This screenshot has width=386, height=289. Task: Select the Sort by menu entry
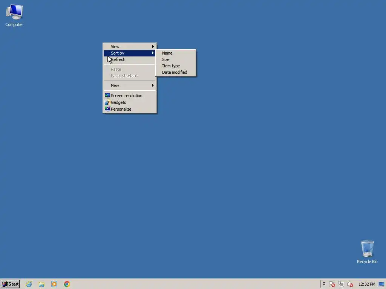coord(130,53)
